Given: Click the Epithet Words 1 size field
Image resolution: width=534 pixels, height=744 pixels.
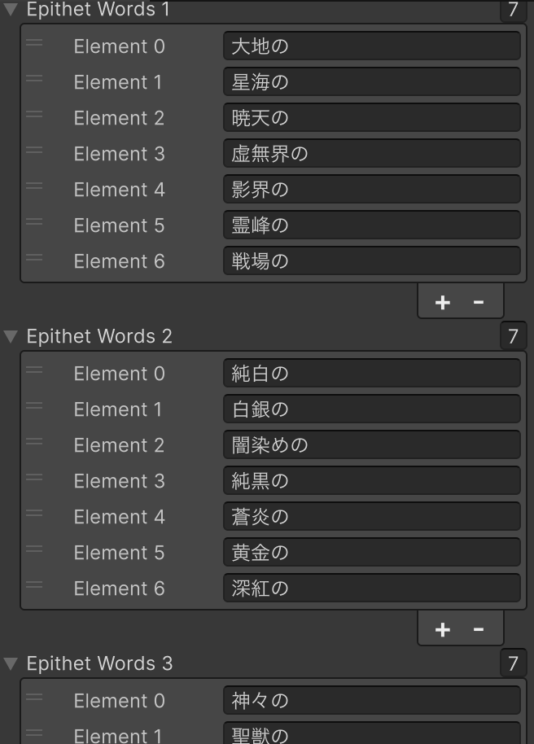Looking at the screenshot, I should 512,10.
